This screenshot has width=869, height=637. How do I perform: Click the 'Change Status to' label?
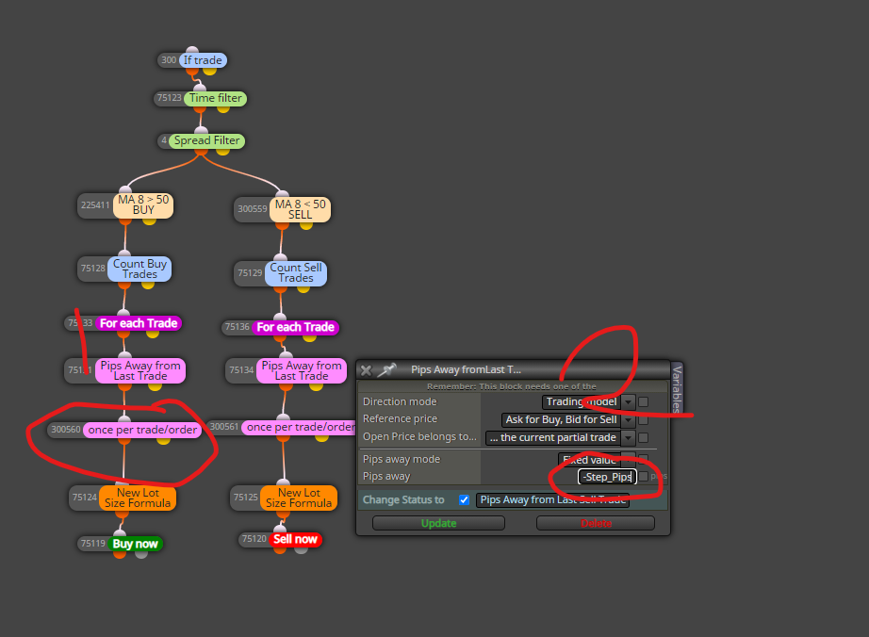pyautogui.click(x=403, y=499)
